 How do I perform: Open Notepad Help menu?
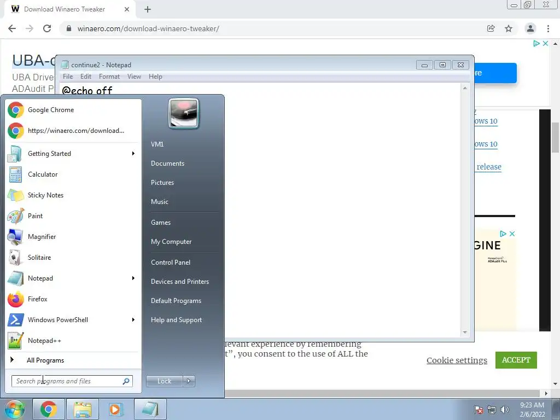pyautogui.click(x=155, y=77)
